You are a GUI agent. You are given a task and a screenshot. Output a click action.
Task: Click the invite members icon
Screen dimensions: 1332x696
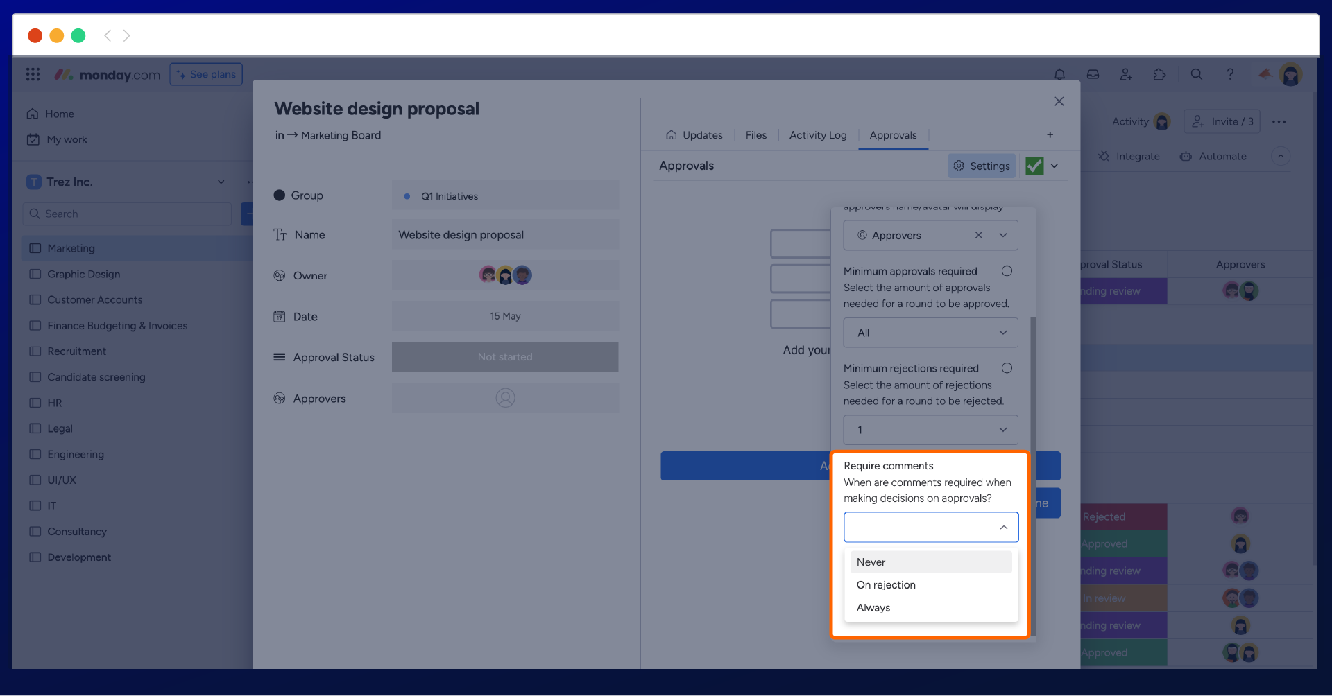click(1126, 74)
